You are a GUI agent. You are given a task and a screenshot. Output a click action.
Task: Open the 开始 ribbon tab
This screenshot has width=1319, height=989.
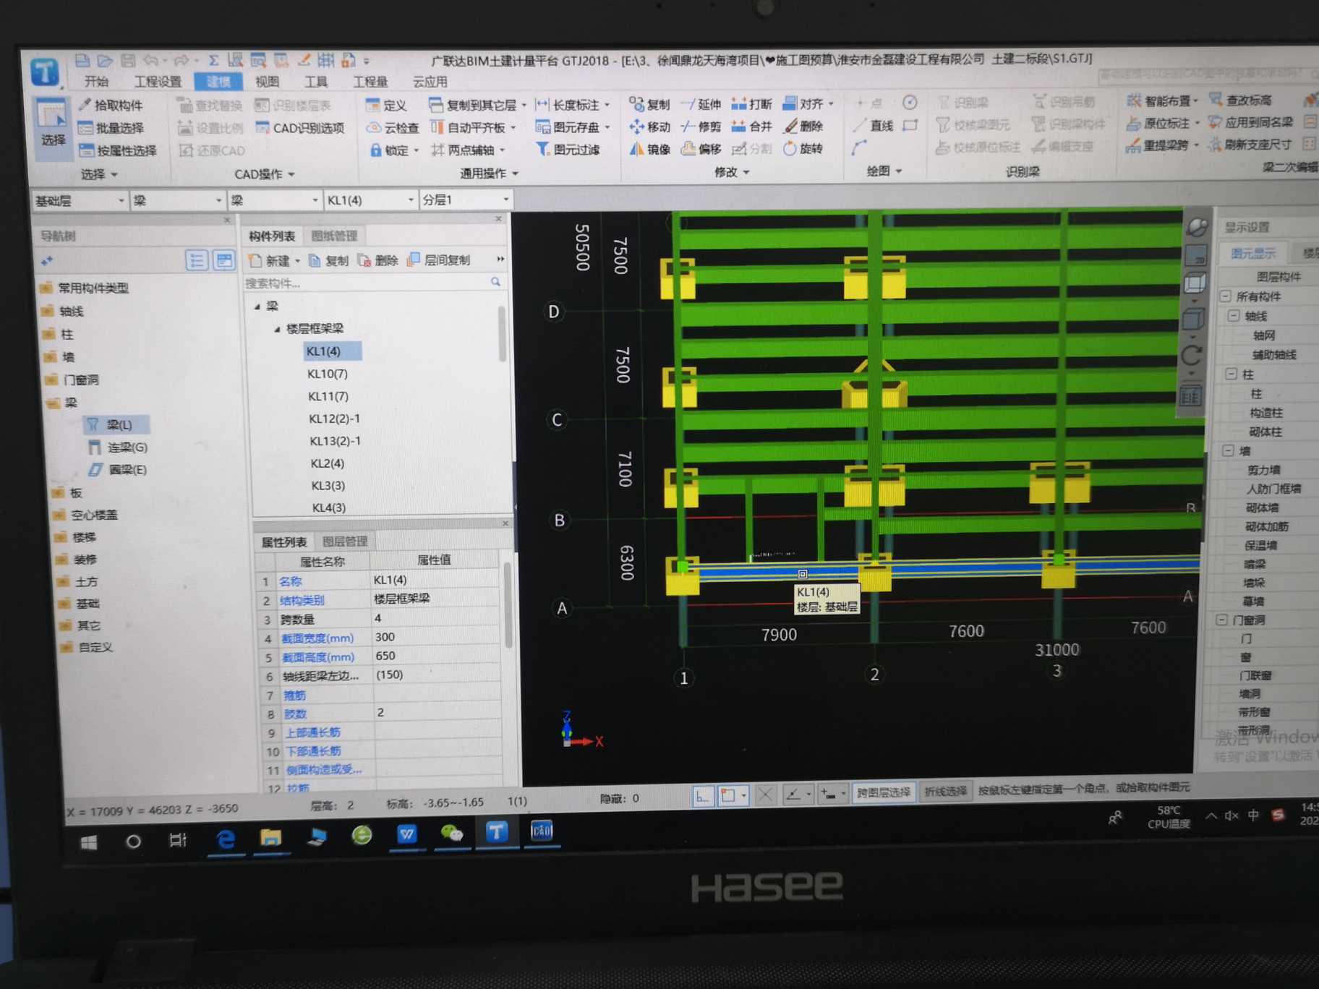95,82
